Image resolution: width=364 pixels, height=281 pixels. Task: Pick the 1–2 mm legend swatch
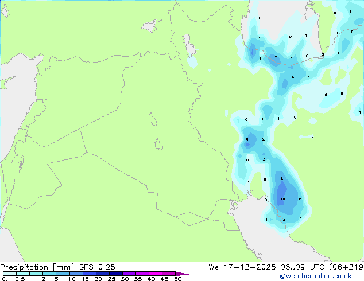36,274
